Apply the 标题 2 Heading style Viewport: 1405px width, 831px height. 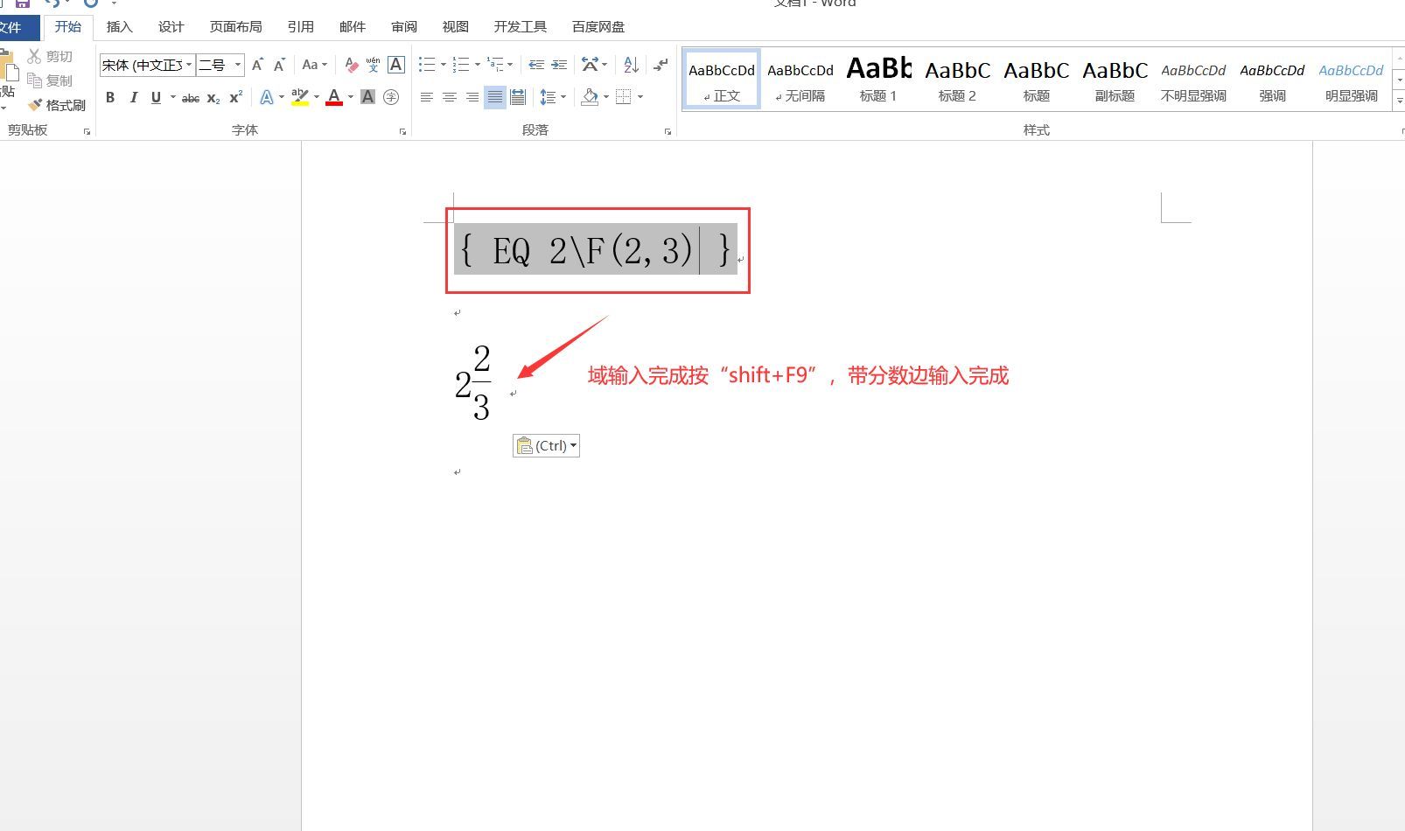(x=957, y=80)
